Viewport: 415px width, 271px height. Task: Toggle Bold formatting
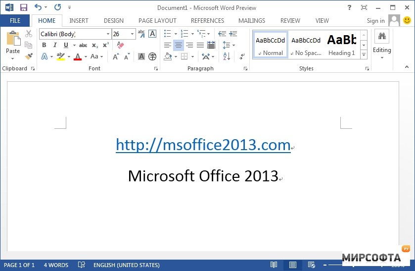(x=44, y=45)
